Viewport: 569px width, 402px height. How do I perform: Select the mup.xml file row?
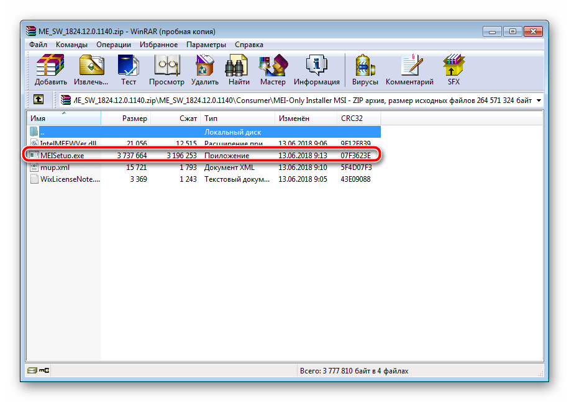[x=55, y=167]
